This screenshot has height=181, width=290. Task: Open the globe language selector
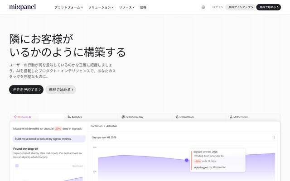point(203,7)
